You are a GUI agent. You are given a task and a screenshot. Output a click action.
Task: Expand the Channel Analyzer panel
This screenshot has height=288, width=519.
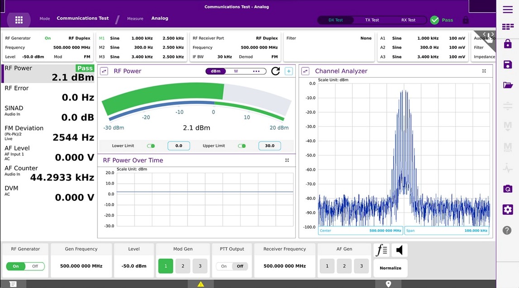pos(484,71)
